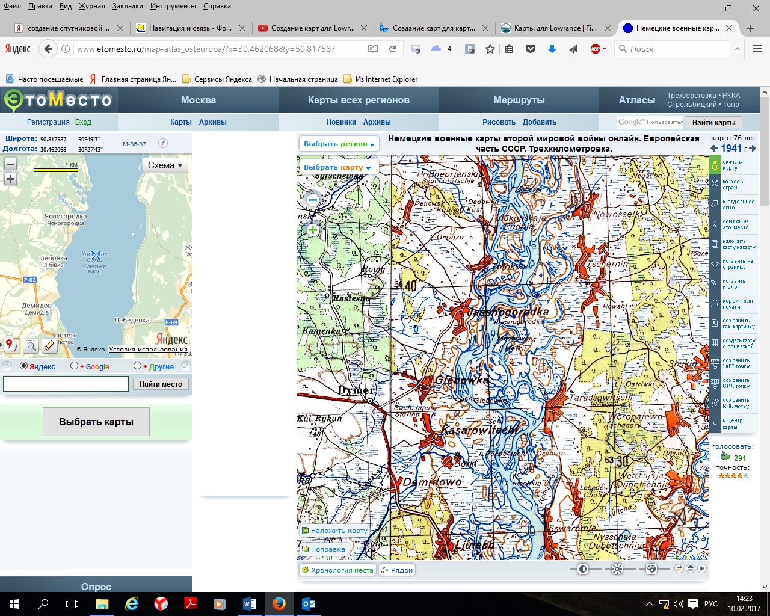
Task: Save map as picture icon (сохранить как картинку)
Action: click(x=715, y=324)
